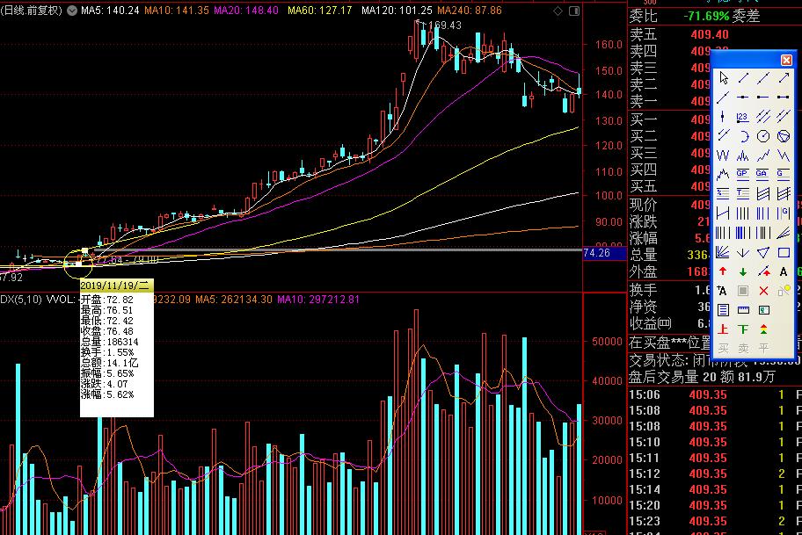The image size is (802, 535).
Task: Click the MA240: 87.86 indicator label
Action: pos(470,11)
